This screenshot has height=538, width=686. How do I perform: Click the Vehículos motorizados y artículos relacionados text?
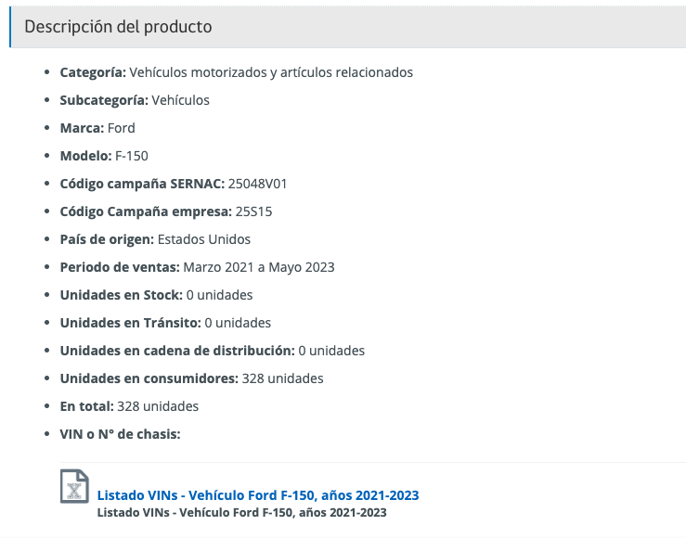[x=271, y=72]
